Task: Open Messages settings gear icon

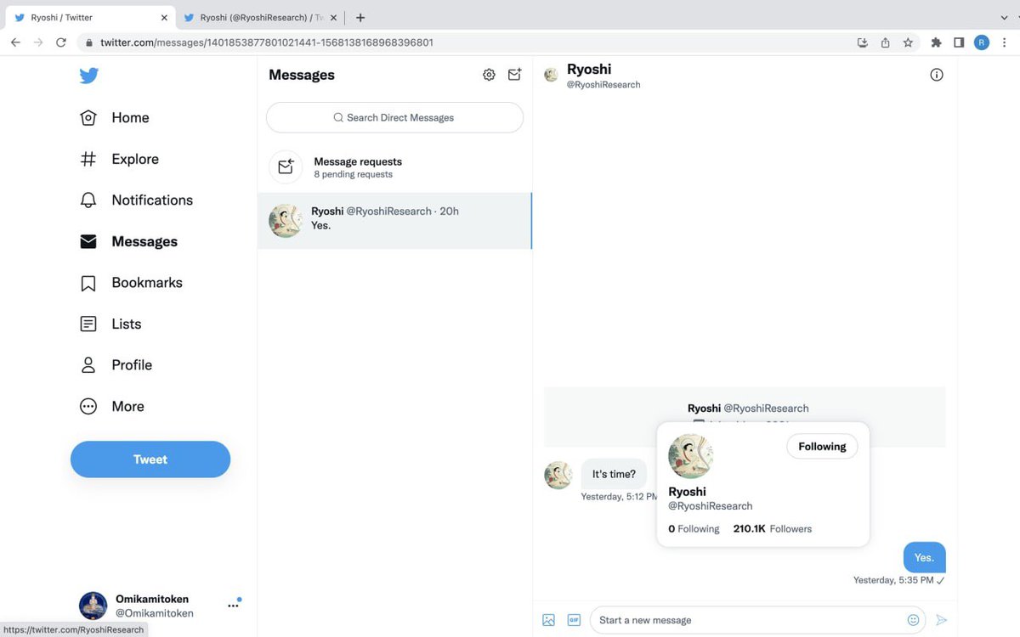Action: pos(489,75)
